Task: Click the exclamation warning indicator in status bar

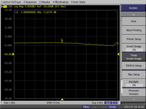Action: (119, 103)
